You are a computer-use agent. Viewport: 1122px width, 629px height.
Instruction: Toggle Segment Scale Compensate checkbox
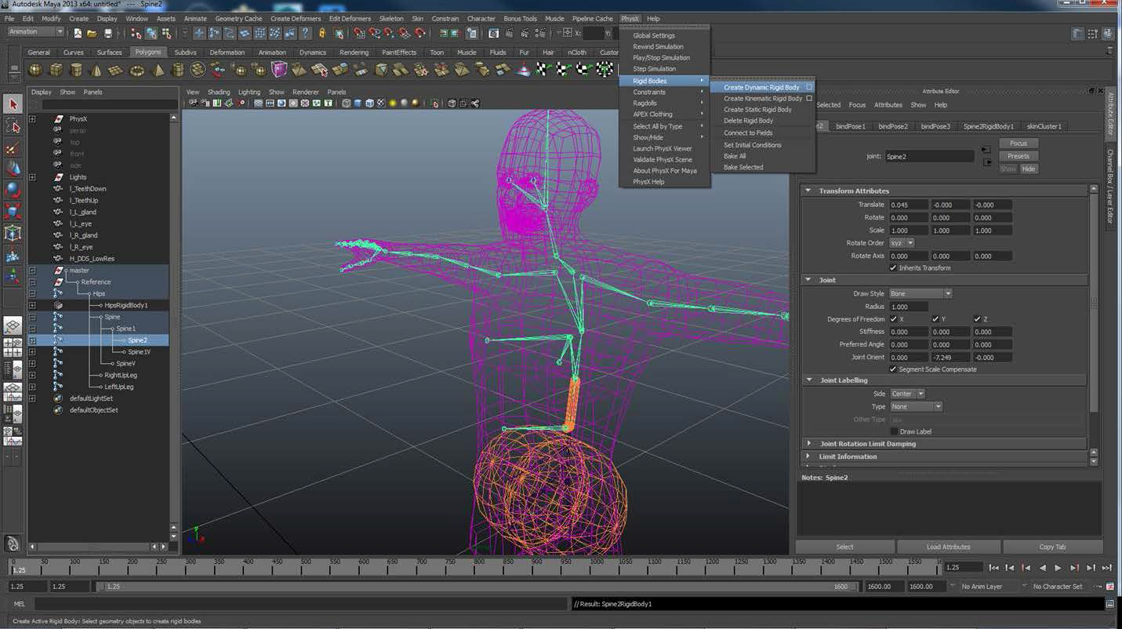[893, 369]
